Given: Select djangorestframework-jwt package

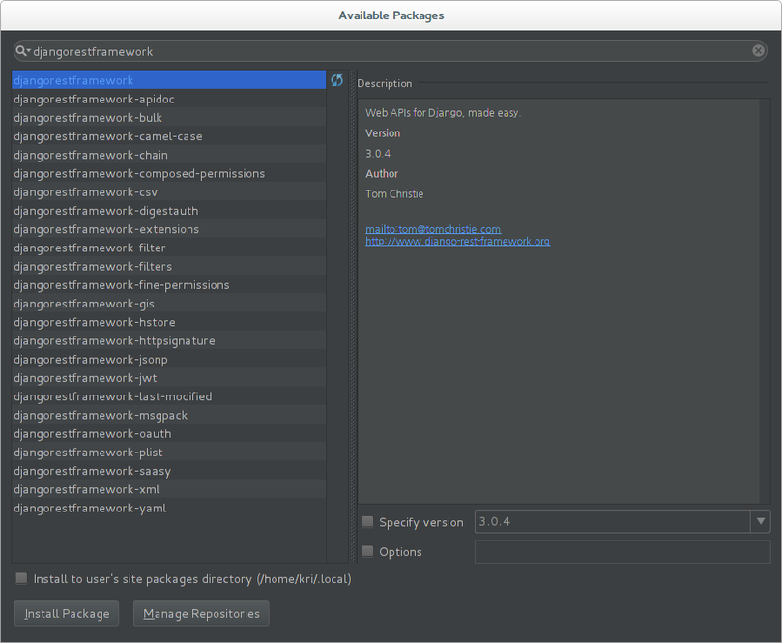Looking at the screenshot, I should pyautogui.click(x=168, y=378).
